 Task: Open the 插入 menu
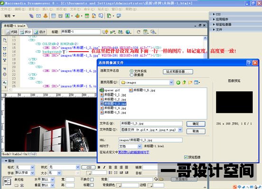(x=47, y=9)
